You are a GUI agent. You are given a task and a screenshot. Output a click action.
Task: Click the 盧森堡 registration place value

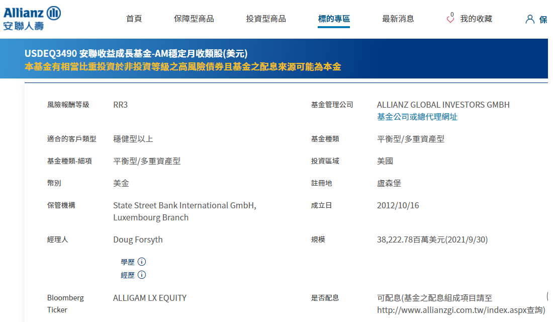point(389,183)
